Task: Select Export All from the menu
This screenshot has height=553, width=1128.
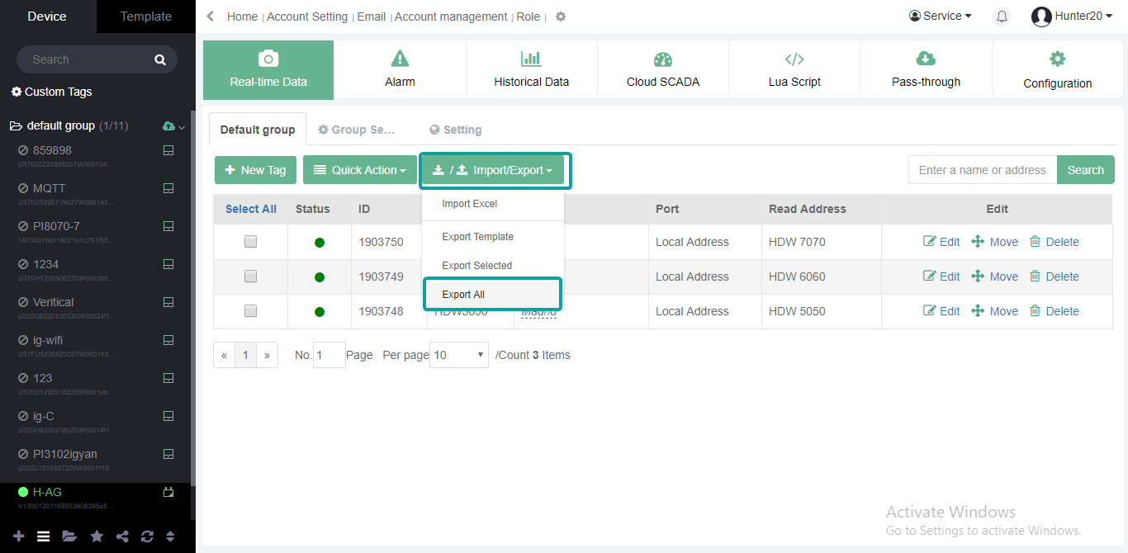Action: [x=463, y=295]
